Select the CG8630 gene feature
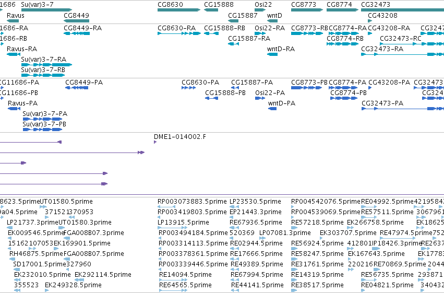 [179, 10]
